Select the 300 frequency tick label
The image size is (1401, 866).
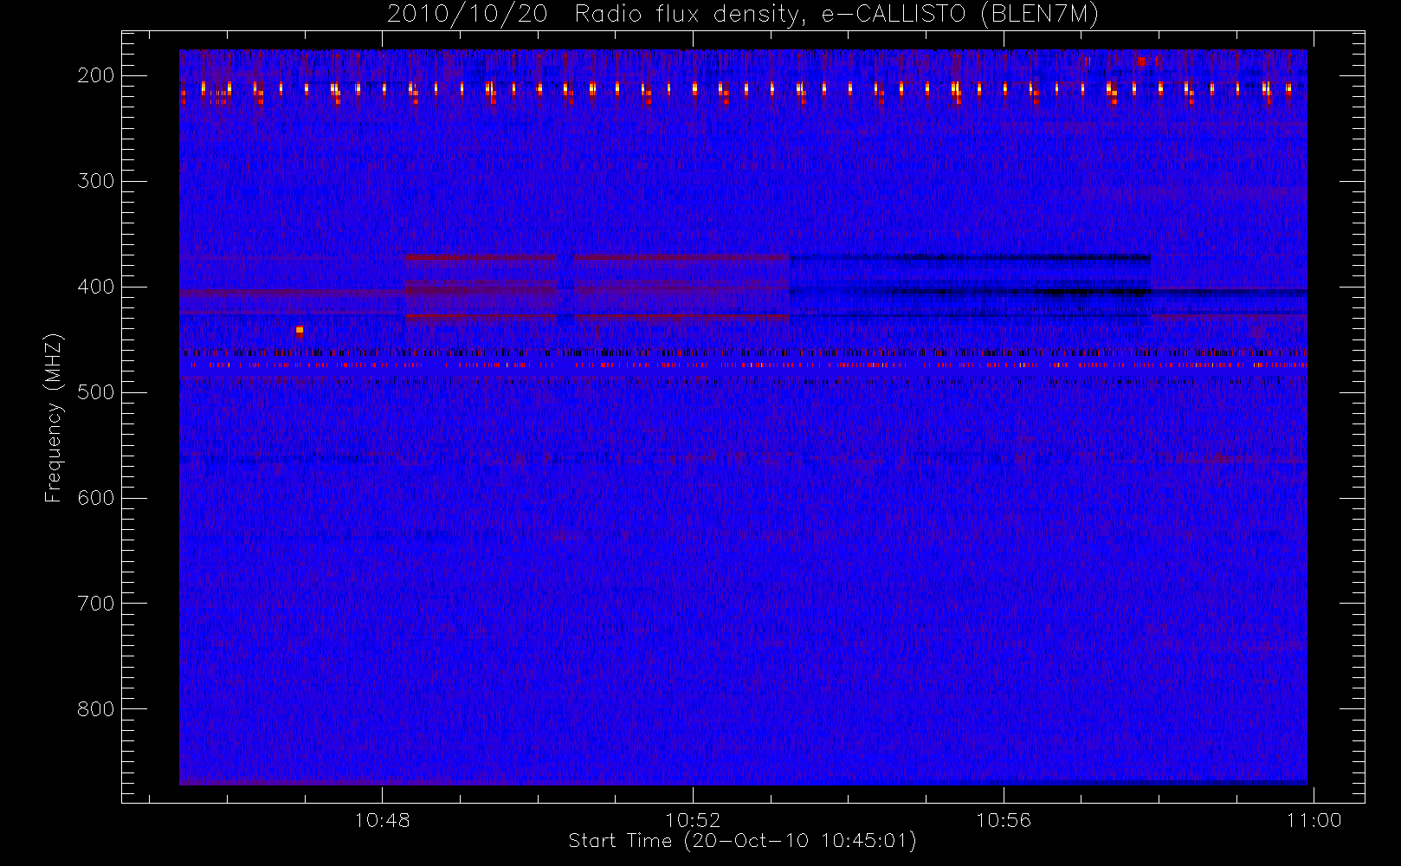tap(96, 181)
